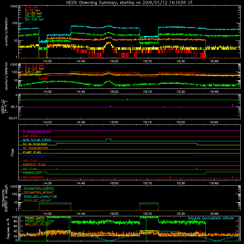
Task: Click the 15:45 tick under the top keV panel
Action: point(214,61)
